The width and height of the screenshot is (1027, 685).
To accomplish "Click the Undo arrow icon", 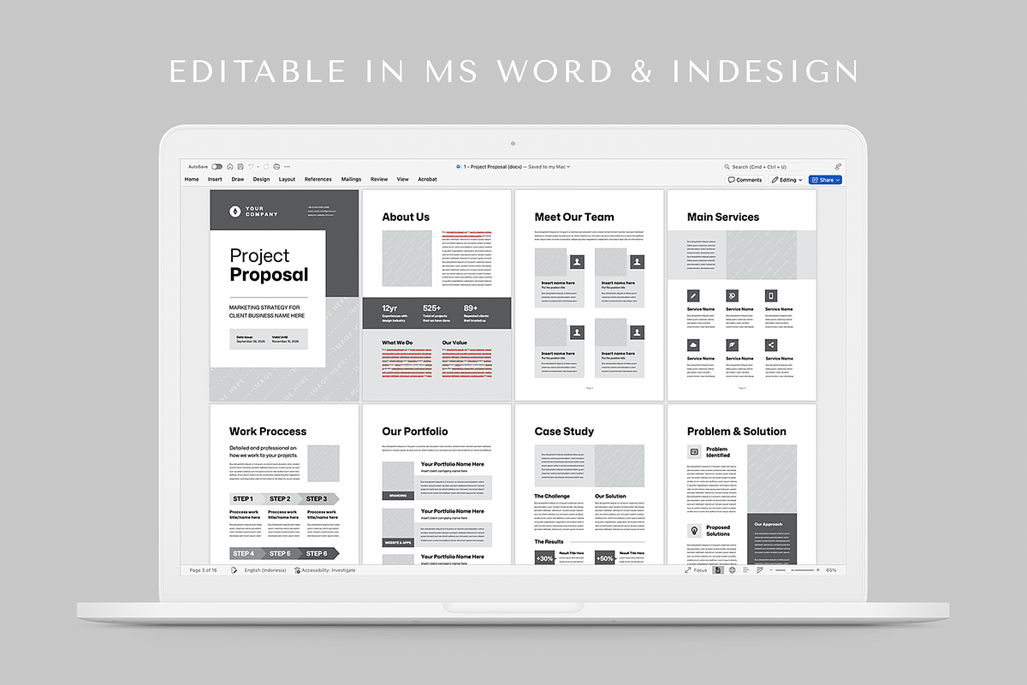I will tap(251, 166).
